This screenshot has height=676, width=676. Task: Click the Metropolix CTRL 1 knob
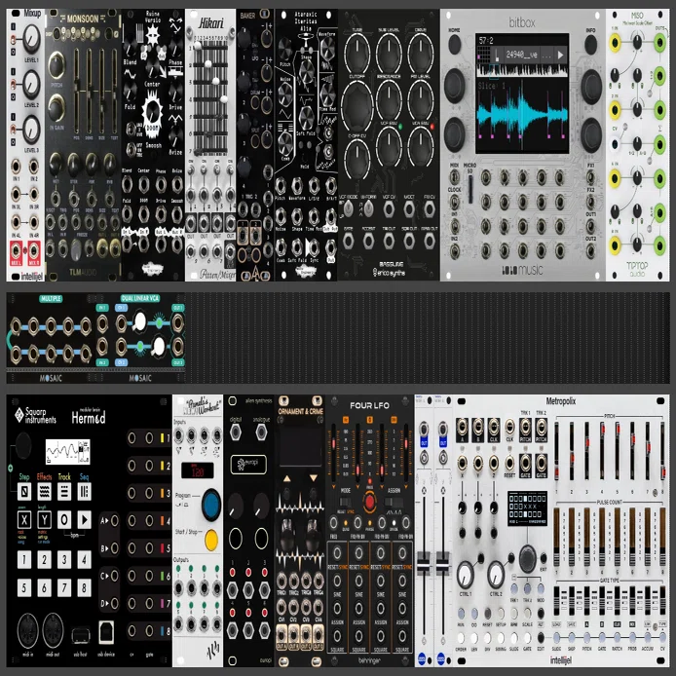point(466,575)
